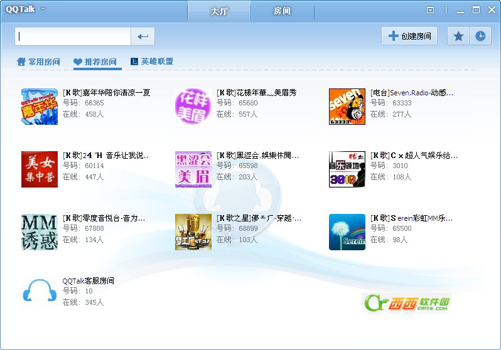Open room [K歌]零度音悦台
The image size is (501, 350).
(104, 218)
